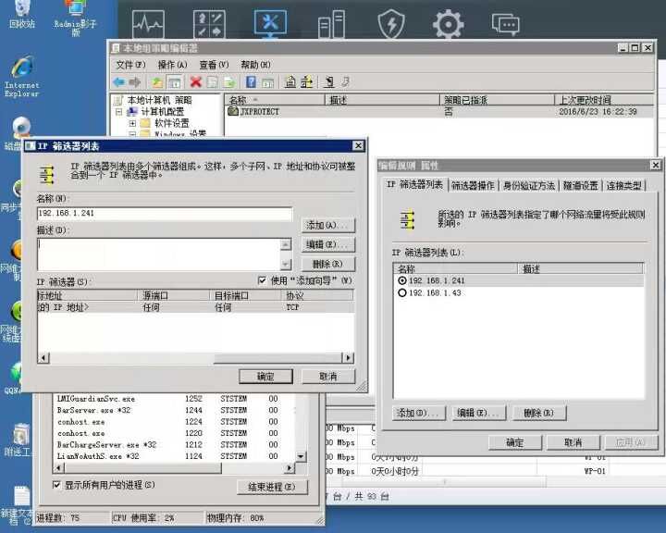Click the blue help question-mark toolbar icon
666x533 pixels.
pyautogui.click(x=251, y=82)
